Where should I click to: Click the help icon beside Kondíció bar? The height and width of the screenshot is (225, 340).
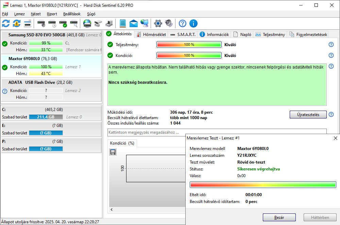tap(331, 55)
